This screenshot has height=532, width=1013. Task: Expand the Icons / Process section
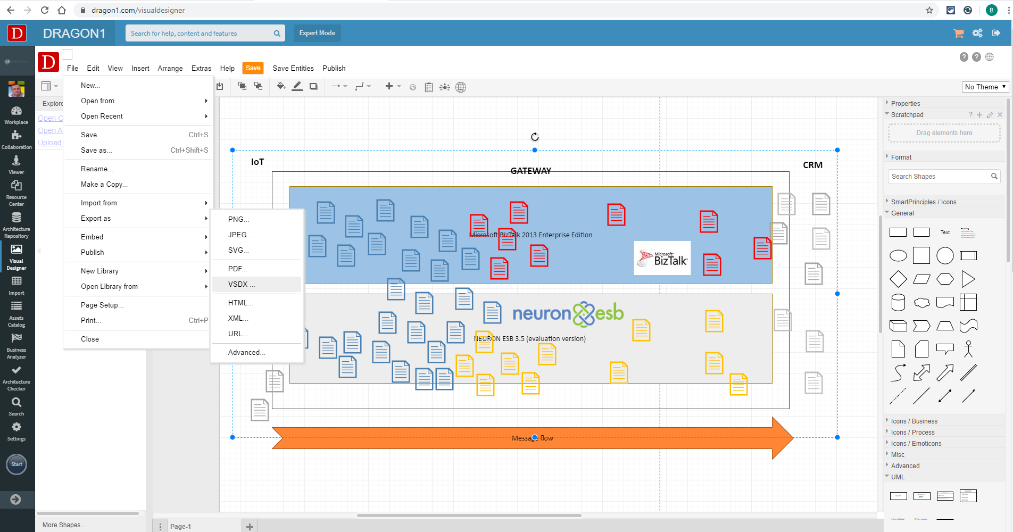tap(914, 432)
